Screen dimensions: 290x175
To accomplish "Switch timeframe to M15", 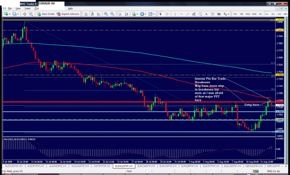I will (248, 14).
